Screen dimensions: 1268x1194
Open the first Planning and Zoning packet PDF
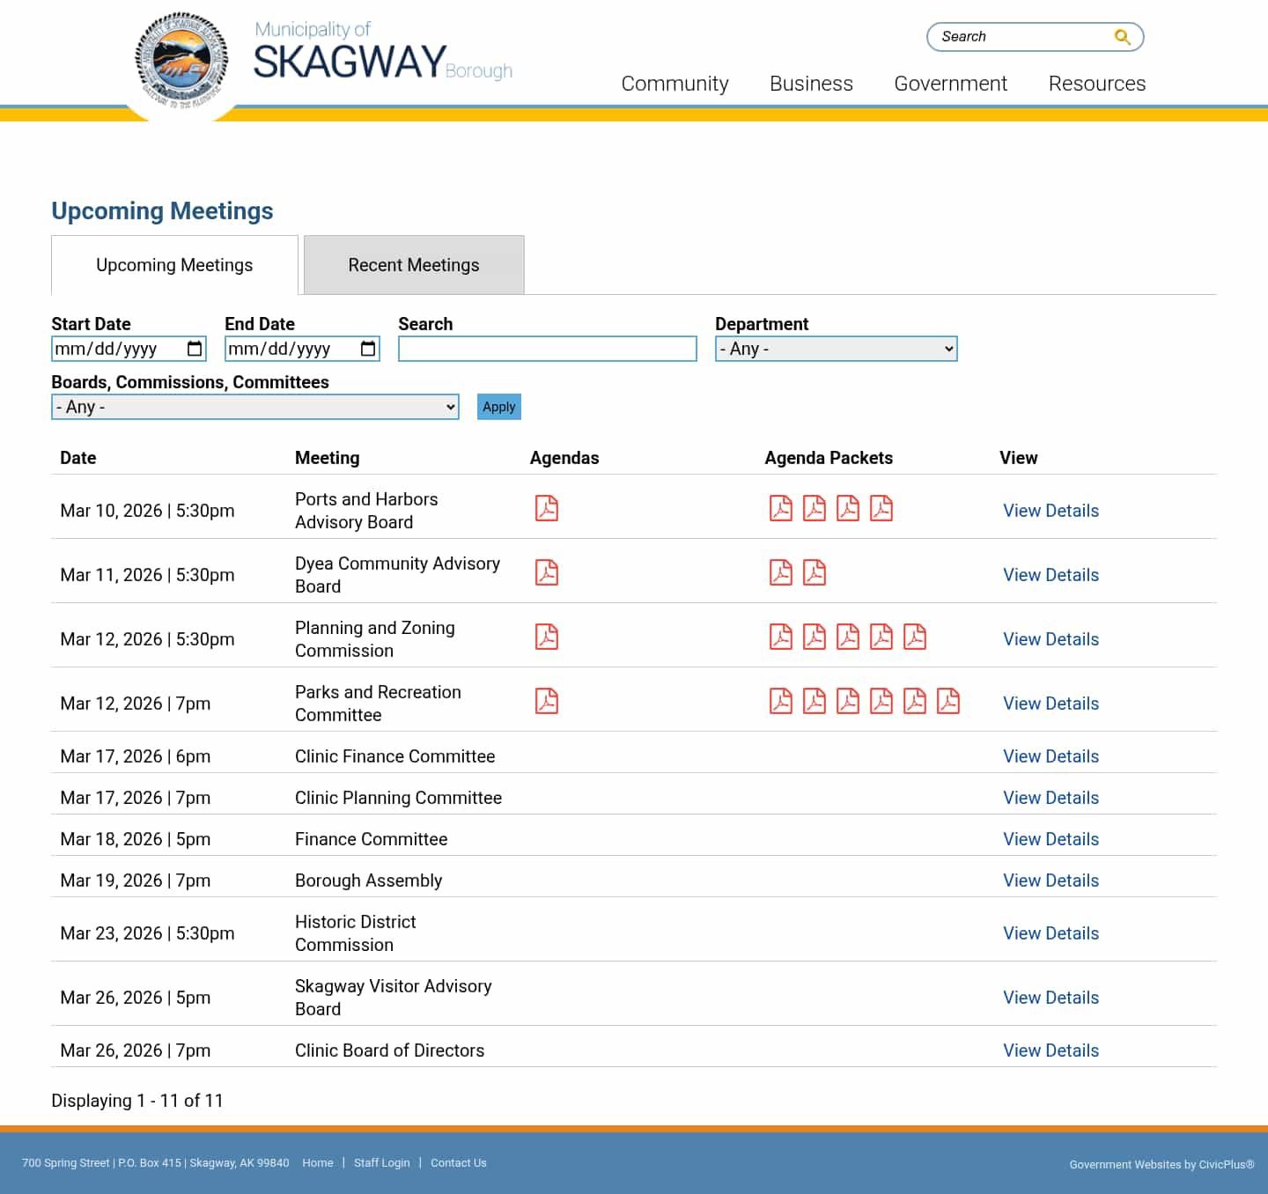(x=781, y=637)
